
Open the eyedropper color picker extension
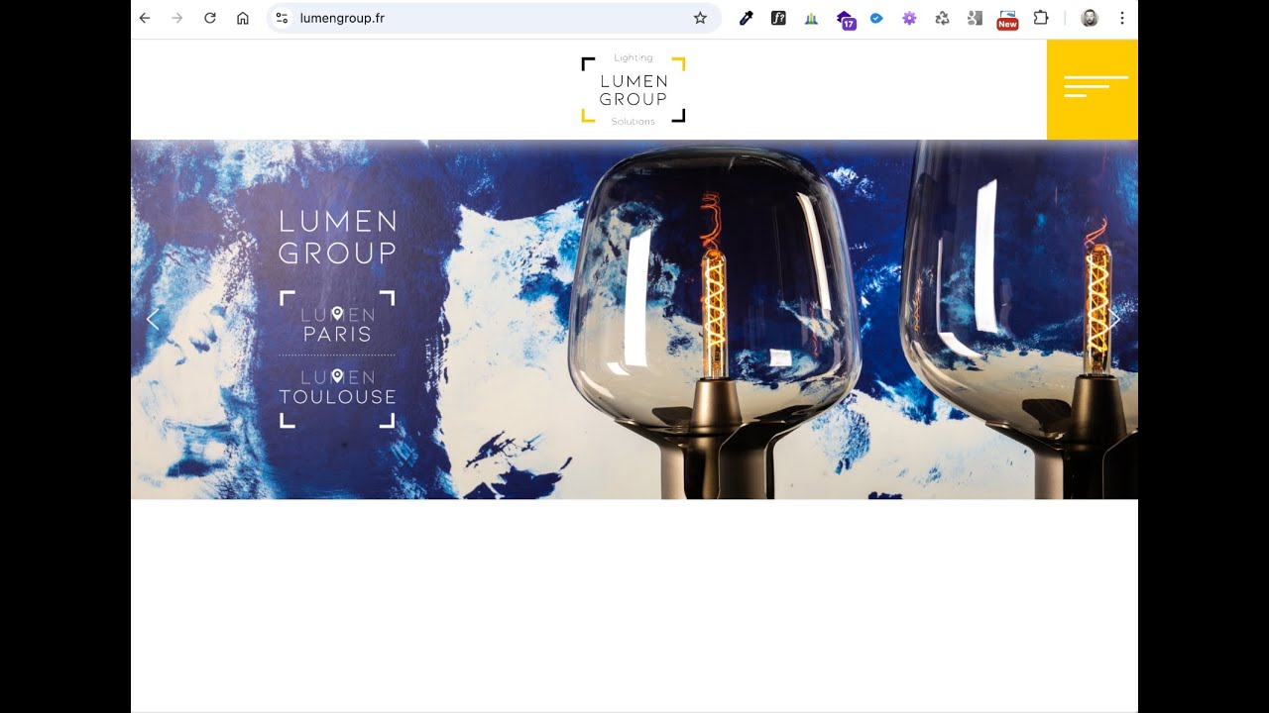point(746,18)
